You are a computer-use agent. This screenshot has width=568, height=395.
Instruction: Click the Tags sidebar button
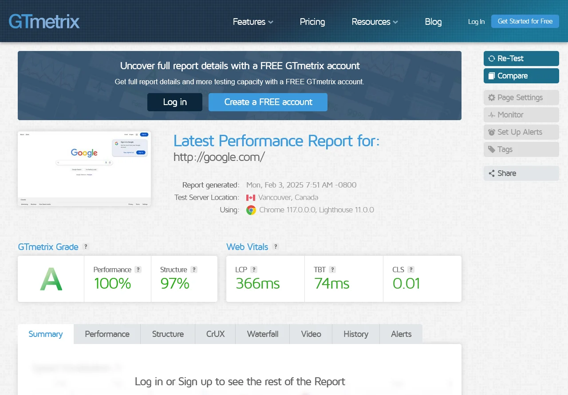point(521,149)
